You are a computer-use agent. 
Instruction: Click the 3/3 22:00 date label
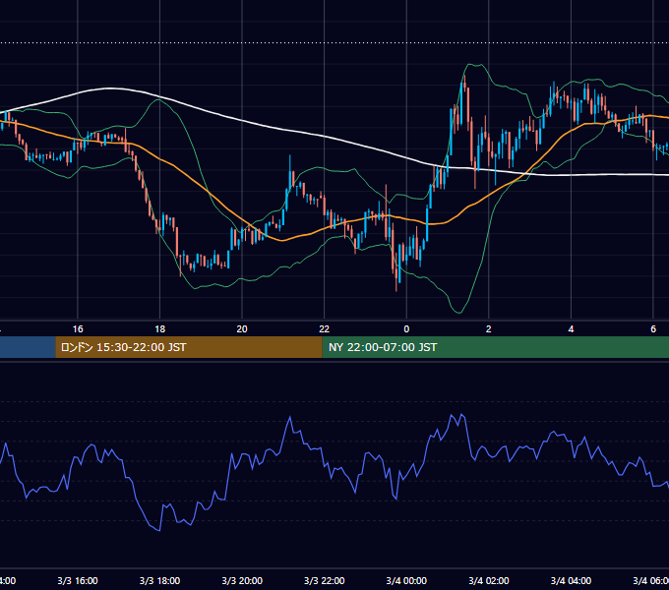point(325,580)
